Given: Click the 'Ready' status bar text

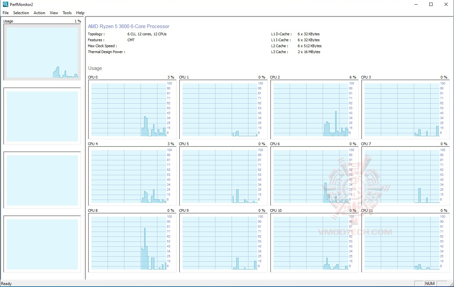Looking at the screenshot, I should (6, 284).
